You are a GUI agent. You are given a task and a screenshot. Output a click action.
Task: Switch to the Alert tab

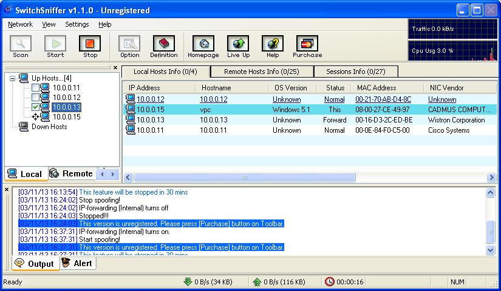point(78,263)
